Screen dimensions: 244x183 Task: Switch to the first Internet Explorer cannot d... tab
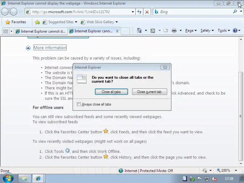point(41,31)
